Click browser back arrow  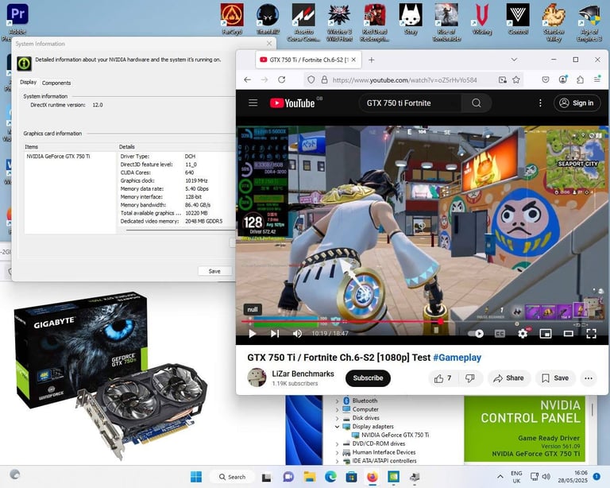point(248,79)
